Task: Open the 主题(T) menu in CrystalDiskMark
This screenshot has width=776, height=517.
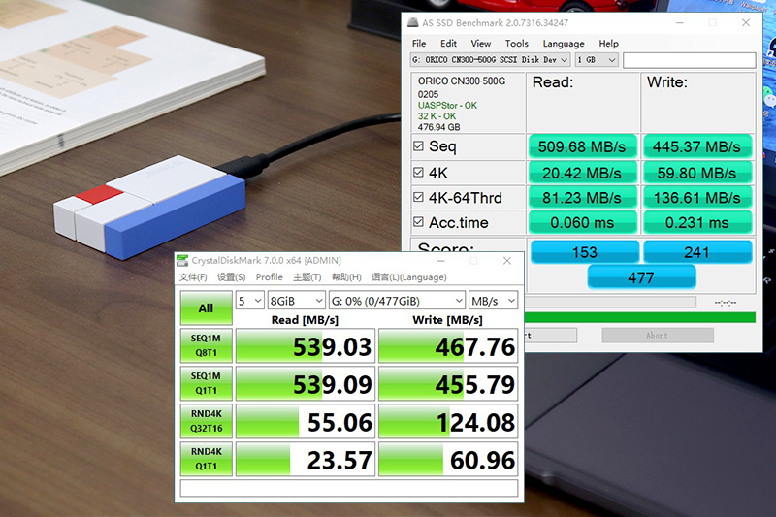Action: [307, 277]
